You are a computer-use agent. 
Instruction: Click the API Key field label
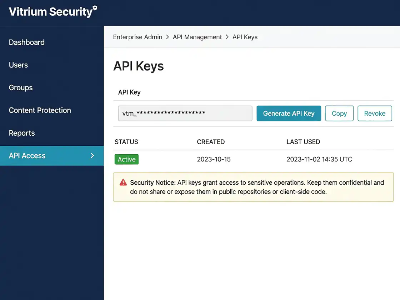pos(129,92)
